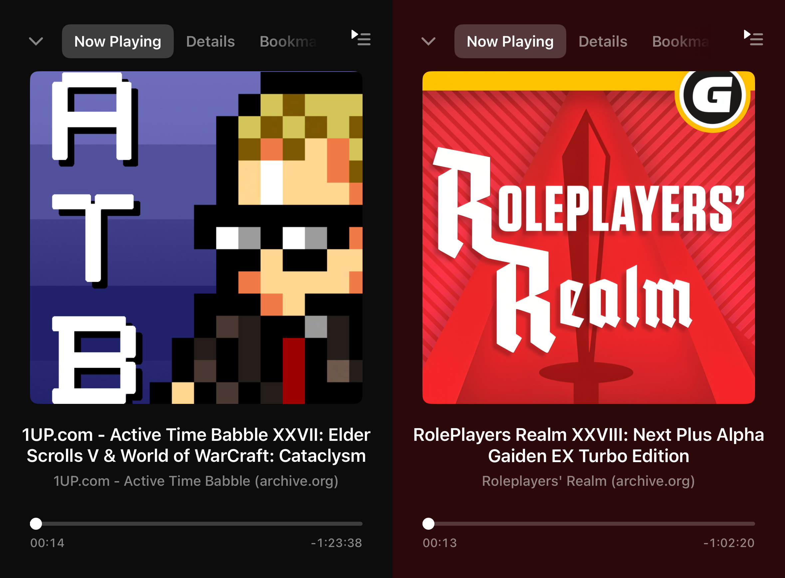Toggle the -1:23:38 remaining time display
785x578 pixels.
[x=337, y=543]
